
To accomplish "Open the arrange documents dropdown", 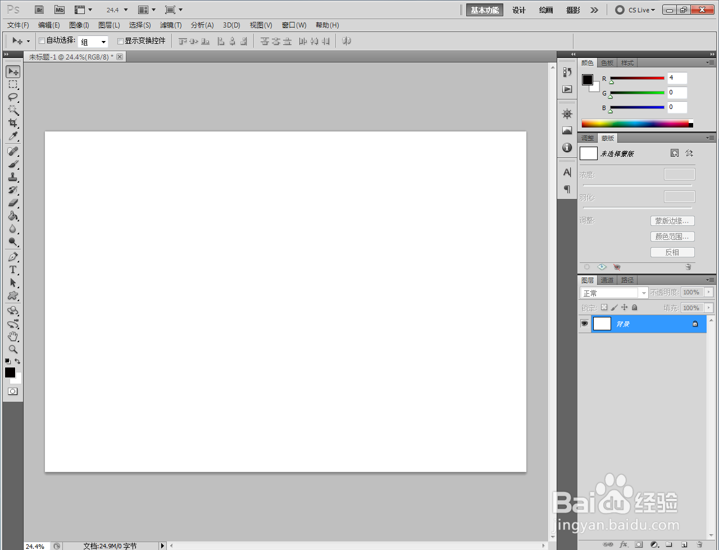I will [x=147, y=10].
